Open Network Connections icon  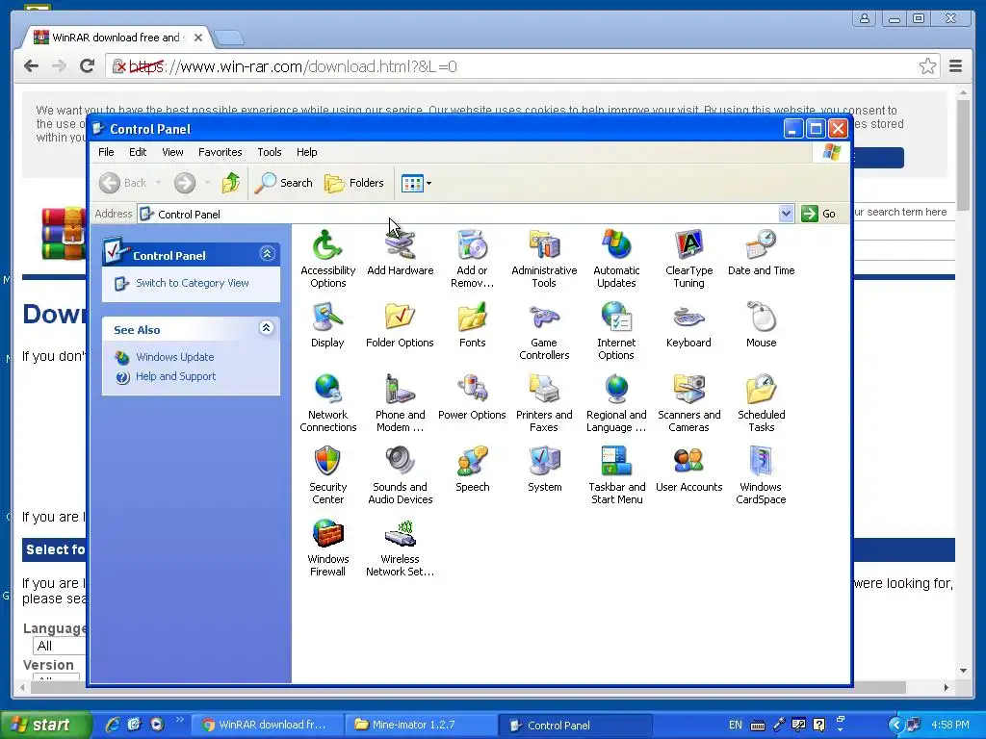(x=327, y=403)
